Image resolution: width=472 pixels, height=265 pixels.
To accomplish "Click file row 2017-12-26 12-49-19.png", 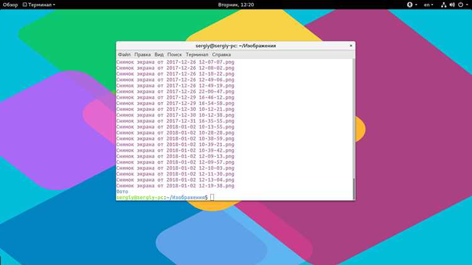I will click(x=175, y=86).
